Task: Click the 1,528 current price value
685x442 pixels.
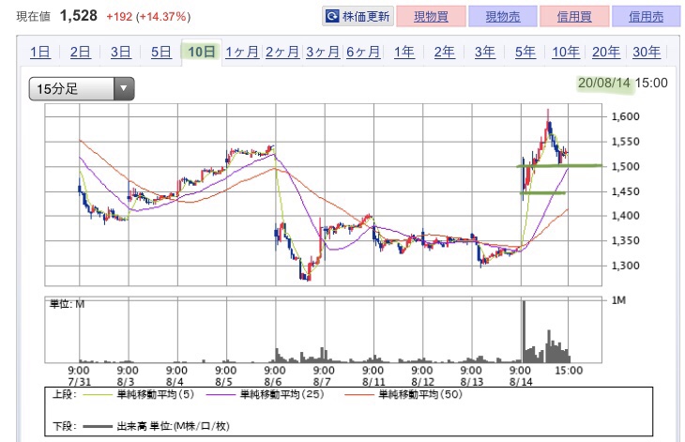Action: pyautogui.click(x=79, y=16)
